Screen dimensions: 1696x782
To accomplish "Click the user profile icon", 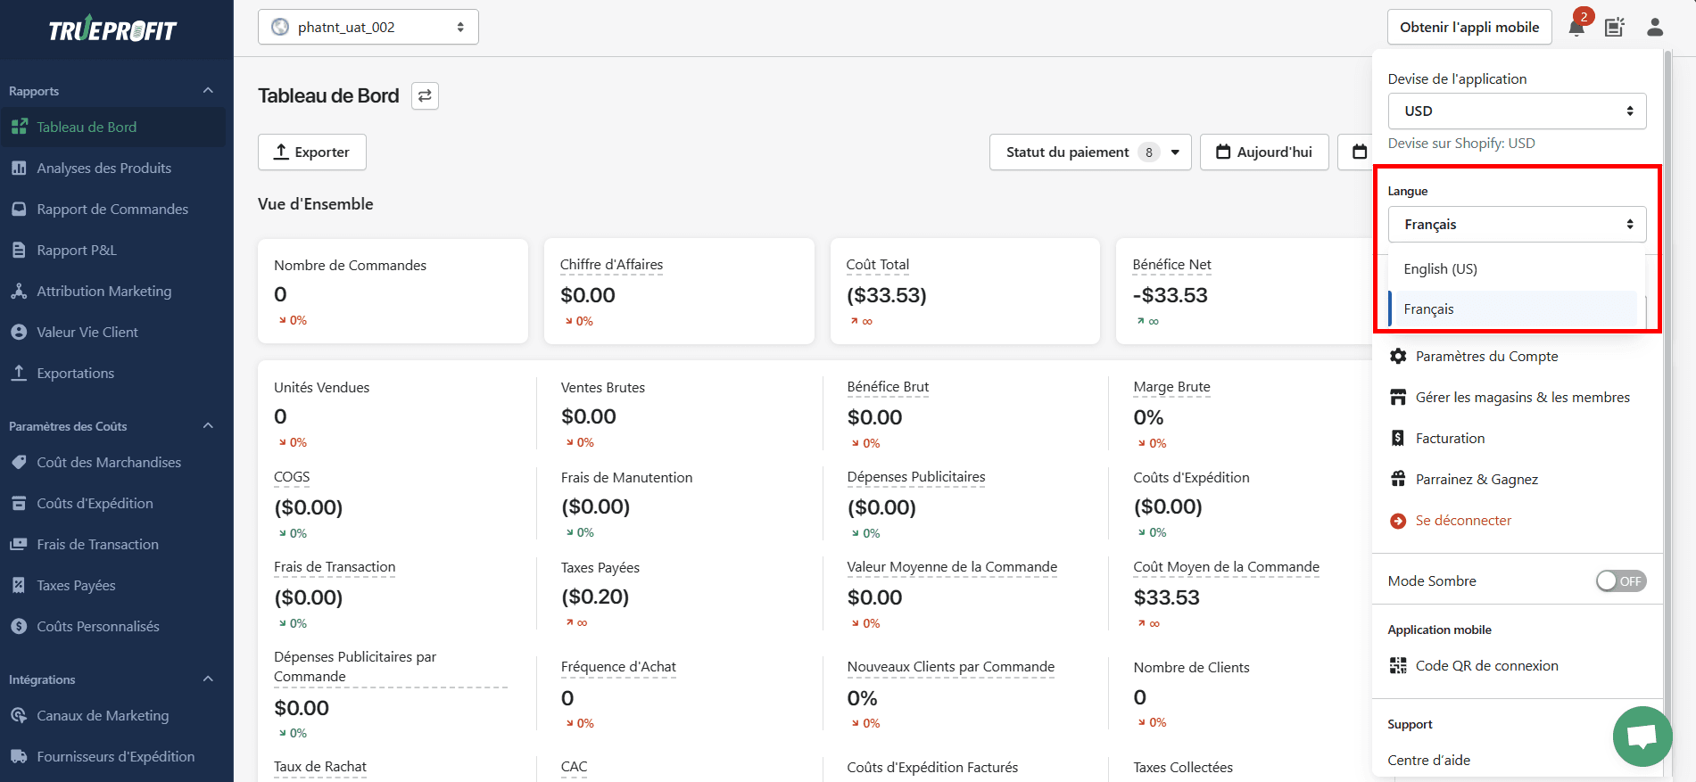I will tap(1655, 27).
